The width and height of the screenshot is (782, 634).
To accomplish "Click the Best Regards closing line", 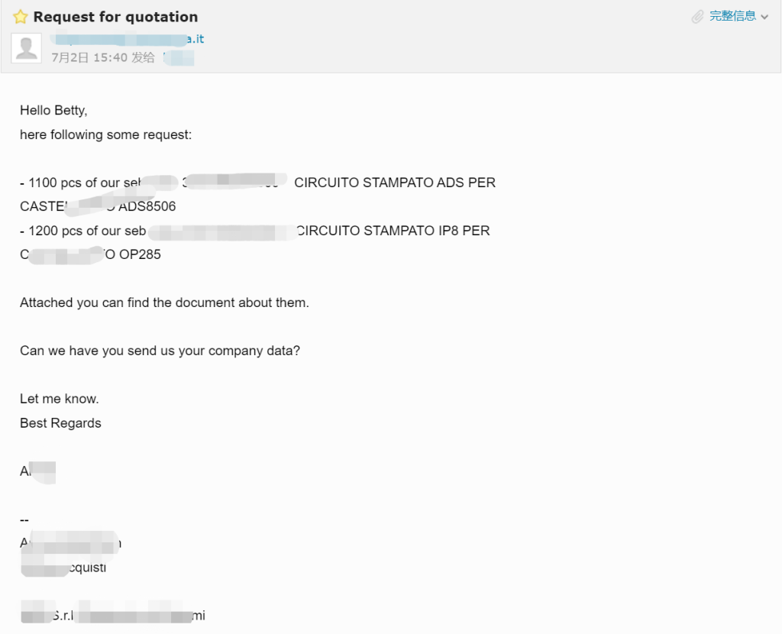I will coord(60,423).
